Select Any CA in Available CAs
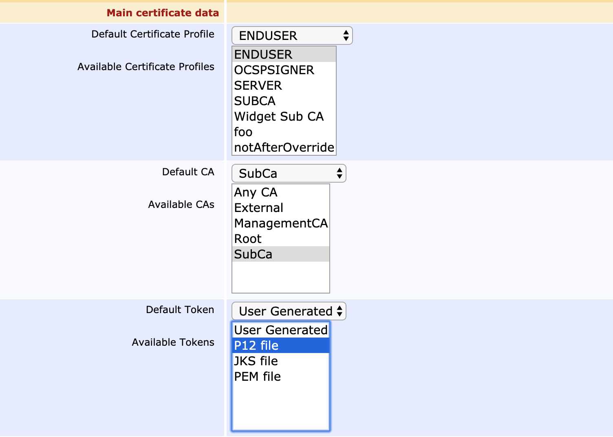Viewport: 613px width, 437px height. pos(280,192)
